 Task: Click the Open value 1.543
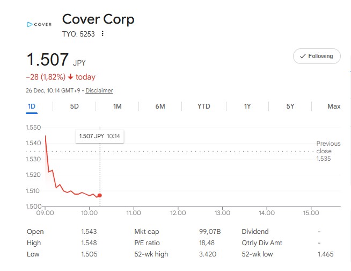[89, 232]
